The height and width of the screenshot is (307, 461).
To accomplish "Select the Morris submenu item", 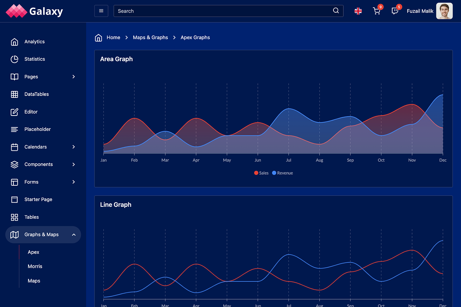I will (35, 266).
